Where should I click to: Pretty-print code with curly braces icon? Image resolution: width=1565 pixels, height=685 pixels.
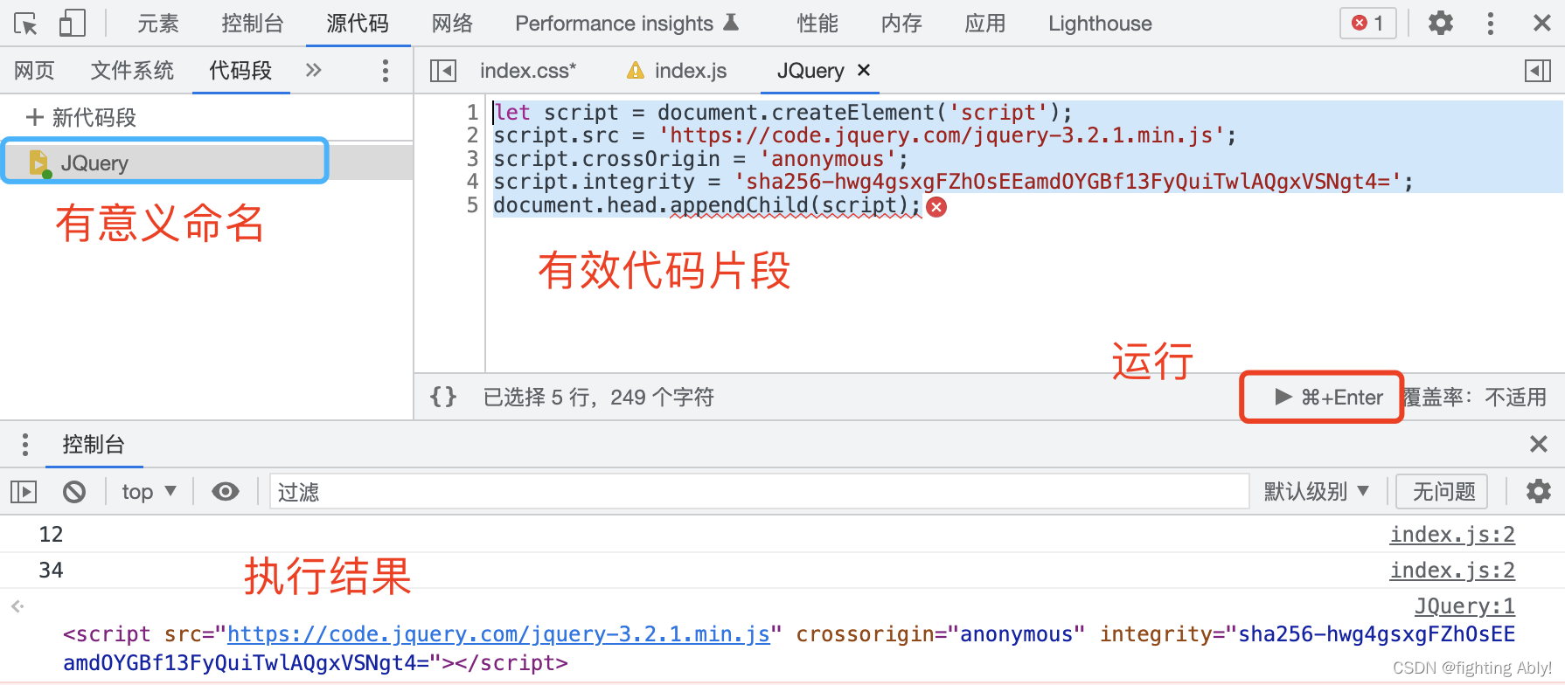[443, 397]
